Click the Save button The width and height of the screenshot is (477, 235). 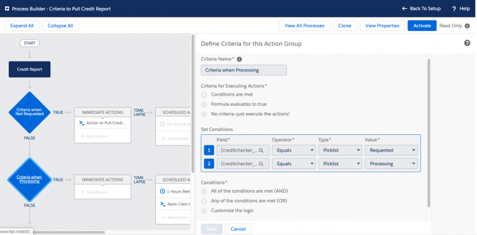pos(211,229)
